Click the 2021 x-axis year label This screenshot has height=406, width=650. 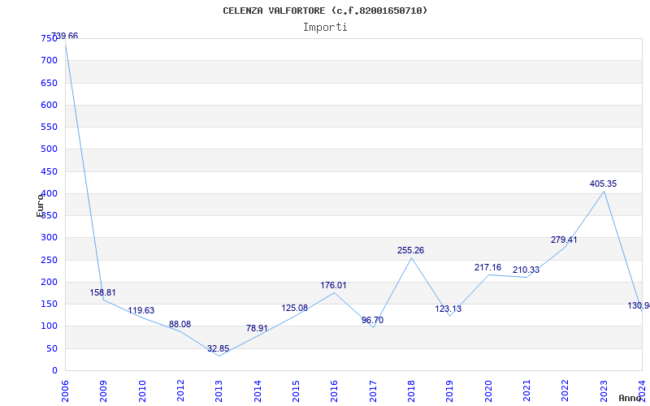pyautogui.click(x=526, y=391)
